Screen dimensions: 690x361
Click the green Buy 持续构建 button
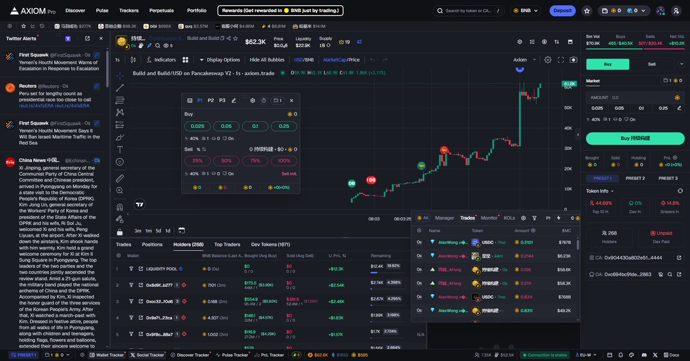pyautogui.click(x=635, y=138)
